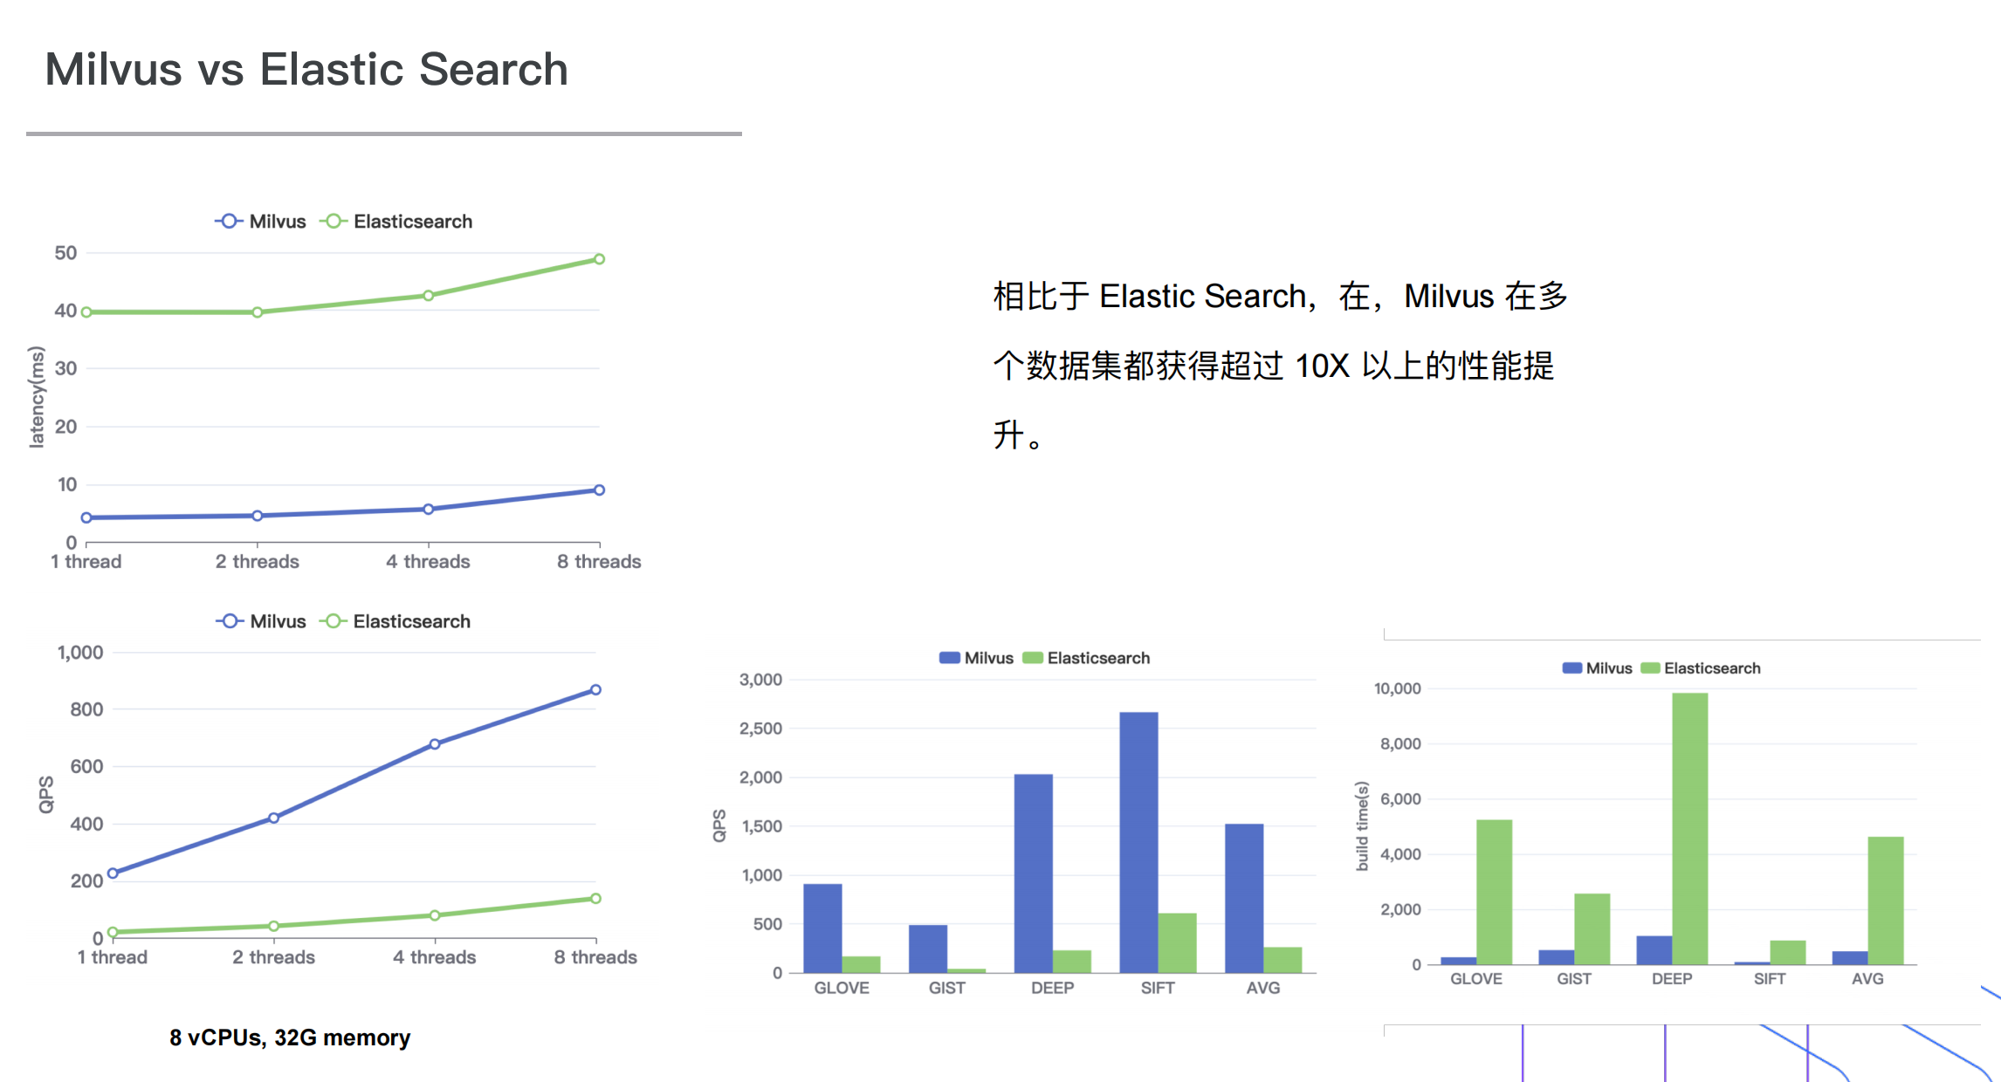Select Elasticsearch latency point at 1 thread
Image resolution: width=2001 pixels, height=1082 pixels.
pos(86,312)
